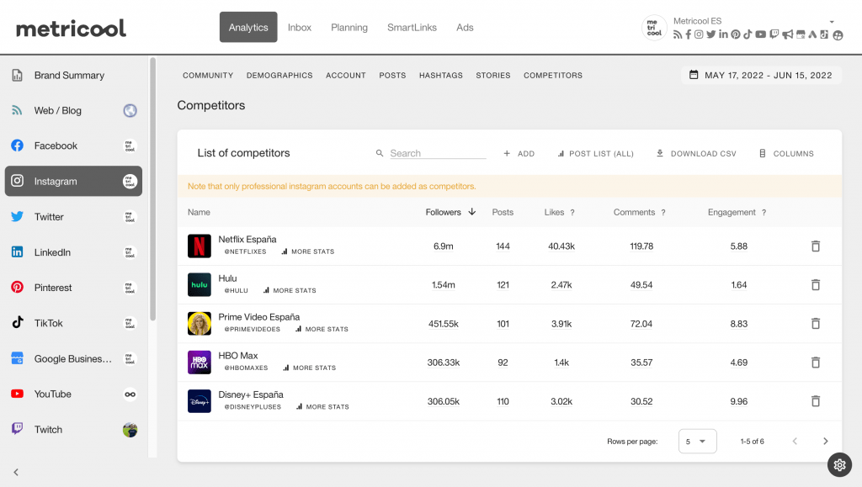This screenshot has height=487, width=862.
Task: Remove Disney+ España using trash icon
Action: pos(816,401)
